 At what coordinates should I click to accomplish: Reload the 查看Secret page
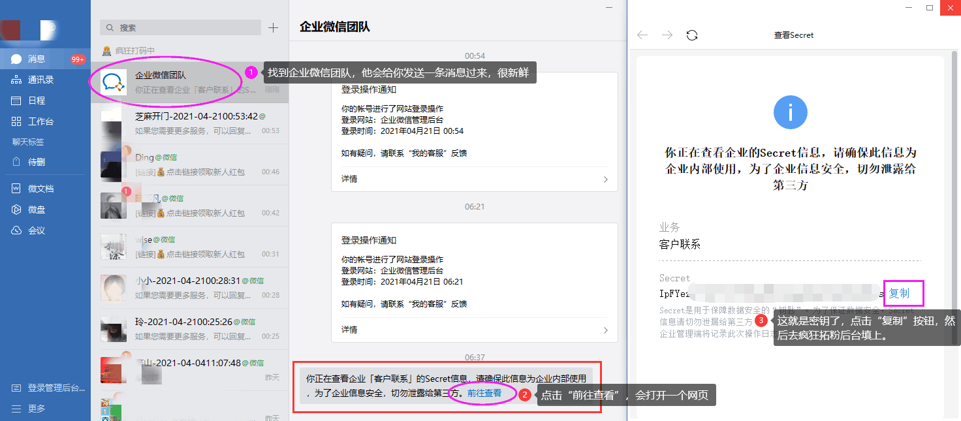(692, 35)
